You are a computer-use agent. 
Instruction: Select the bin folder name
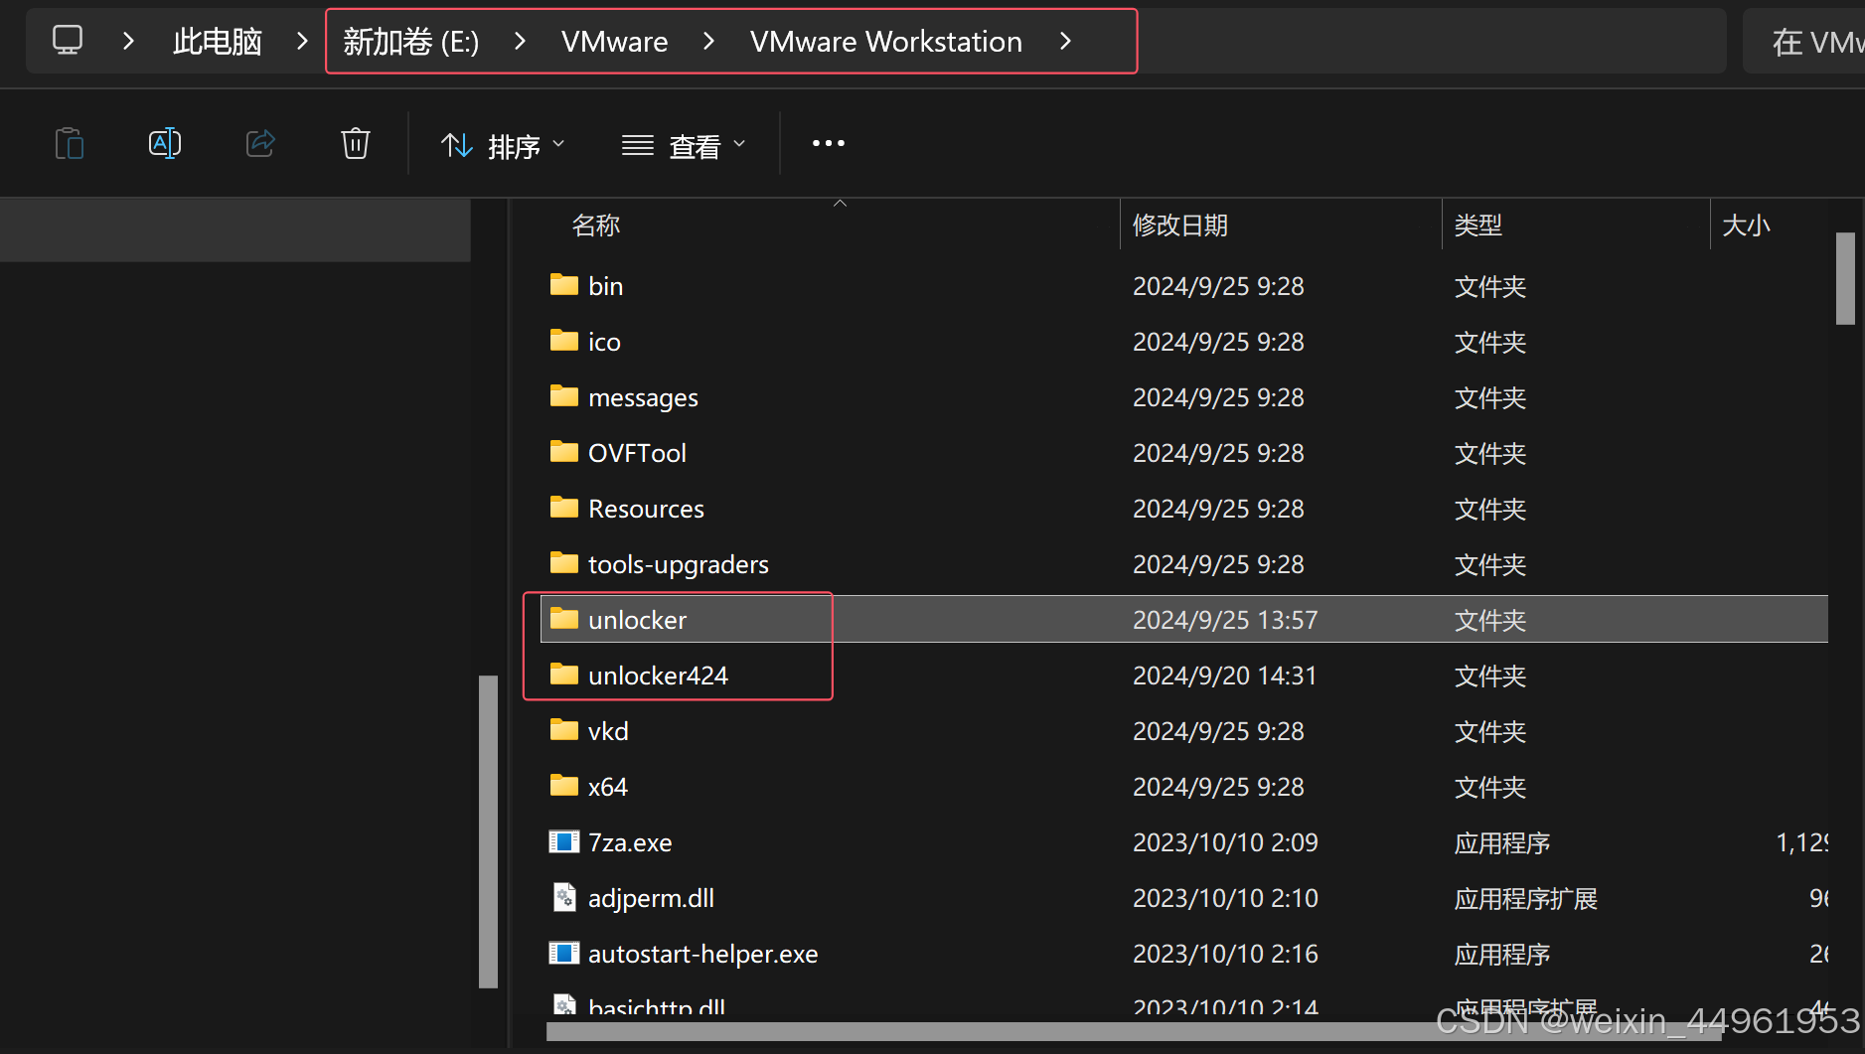click(x=606, y=286)
